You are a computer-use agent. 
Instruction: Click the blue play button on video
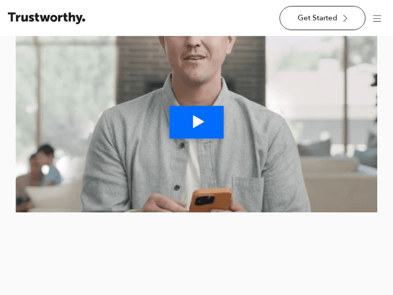pos(196,122)
